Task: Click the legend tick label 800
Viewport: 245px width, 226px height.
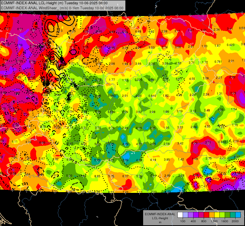Action: pyautogui.click(x=204, y=221)
